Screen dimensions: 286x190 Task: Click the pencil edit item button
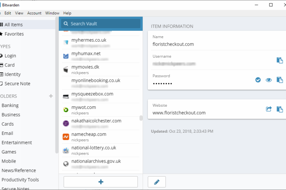coord(157,182)
